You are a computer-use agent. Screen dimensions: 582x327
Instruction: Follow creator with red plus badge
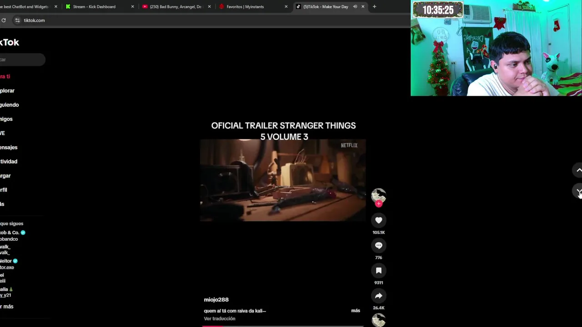378,204
